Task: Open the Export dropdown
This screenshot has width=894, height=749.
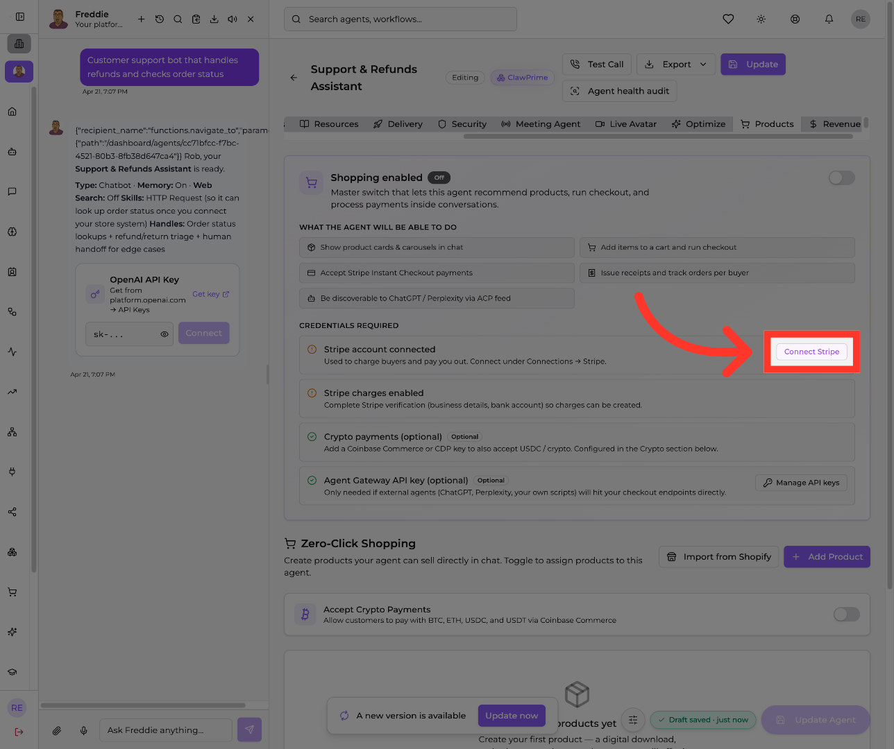Action: point(676,64)
